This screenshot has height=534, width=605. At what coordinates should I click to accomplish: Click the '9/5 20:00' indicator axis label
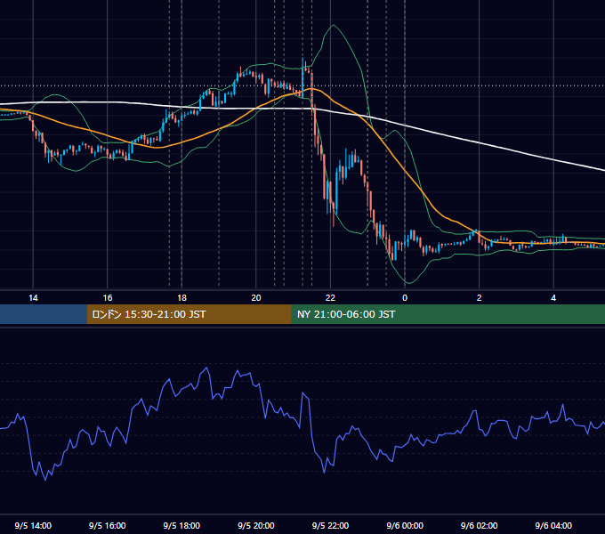pyautogui.click(x=256, y=525)
